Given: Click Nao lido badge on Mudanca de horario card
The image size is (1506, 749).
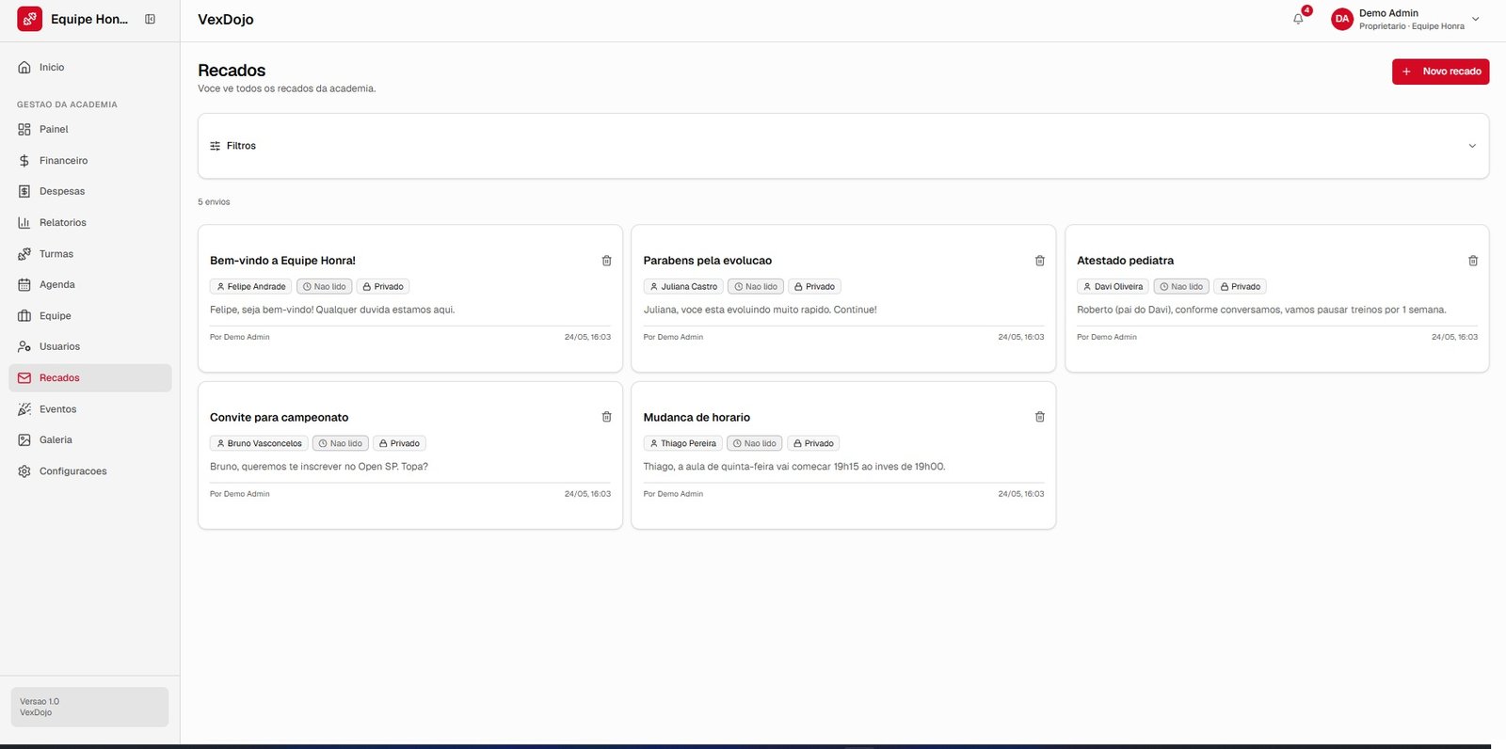Looking at the screenshot, I should (x=754, y=443).
